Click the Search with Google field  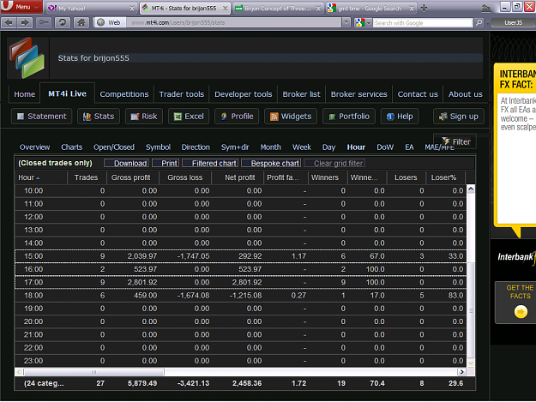pos(423,22)
